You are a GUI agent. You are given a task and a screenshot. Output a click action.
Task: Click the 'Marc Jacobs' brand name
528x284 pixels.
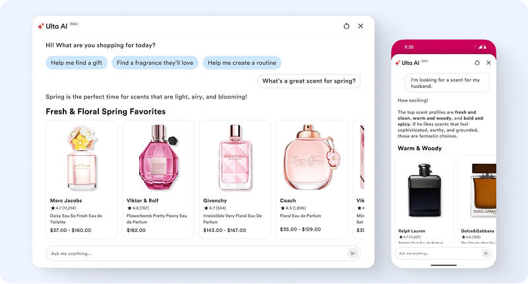(x=66, y=200)
